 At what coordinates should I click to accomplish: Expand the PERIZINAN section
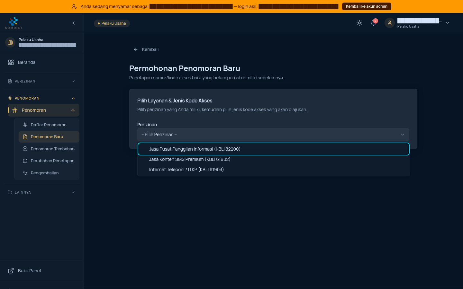coord(42,81)
